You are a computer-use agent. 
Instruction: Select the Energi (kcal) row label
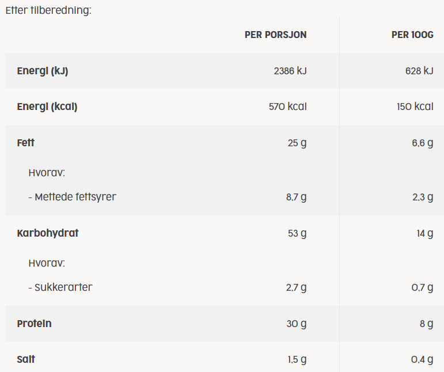coord(47,107)
